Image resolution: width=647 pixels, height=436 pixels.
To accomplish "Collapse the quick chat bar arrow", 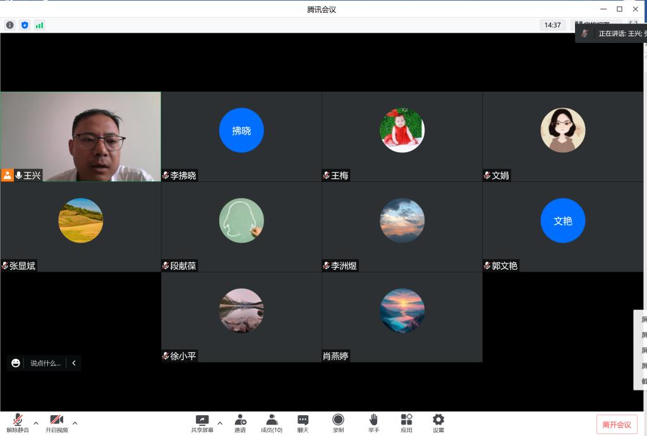I will click(x=74, y=363).
